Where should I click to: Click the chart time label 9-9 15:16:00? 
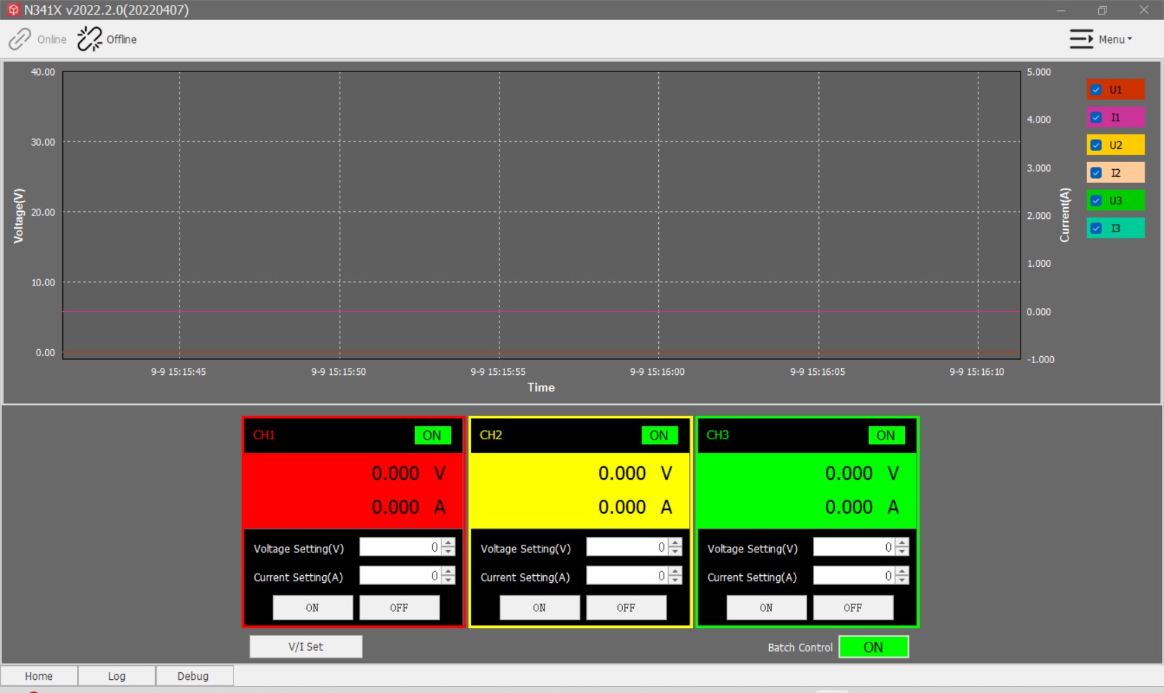[658, 372]
